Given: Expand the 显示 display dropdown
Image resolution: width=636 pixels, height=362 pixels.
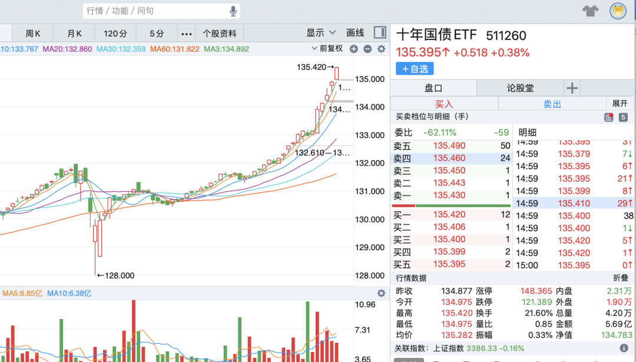Looking at the screenshot, I should coord(321,33).
